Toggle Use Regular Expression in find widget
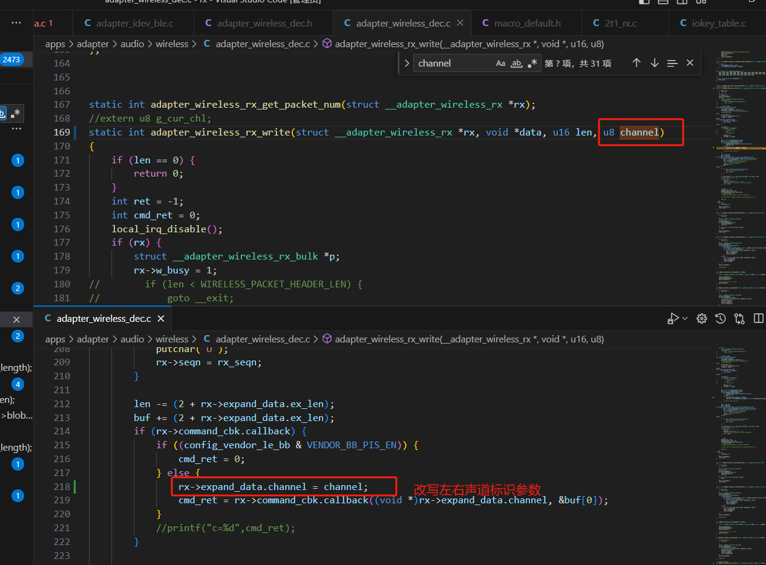Screen dimensions: 766x565 pos(532,64)
